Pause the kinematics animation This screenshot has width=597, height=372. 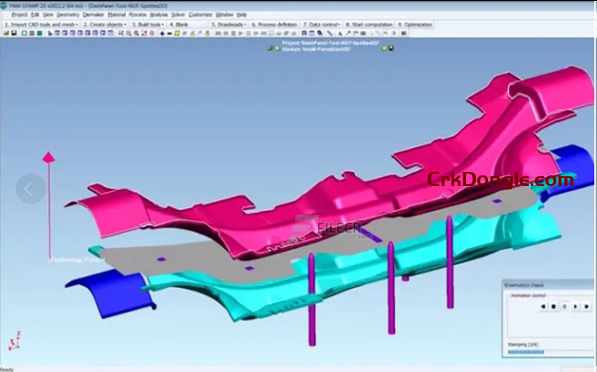click(x=564, y=306)
